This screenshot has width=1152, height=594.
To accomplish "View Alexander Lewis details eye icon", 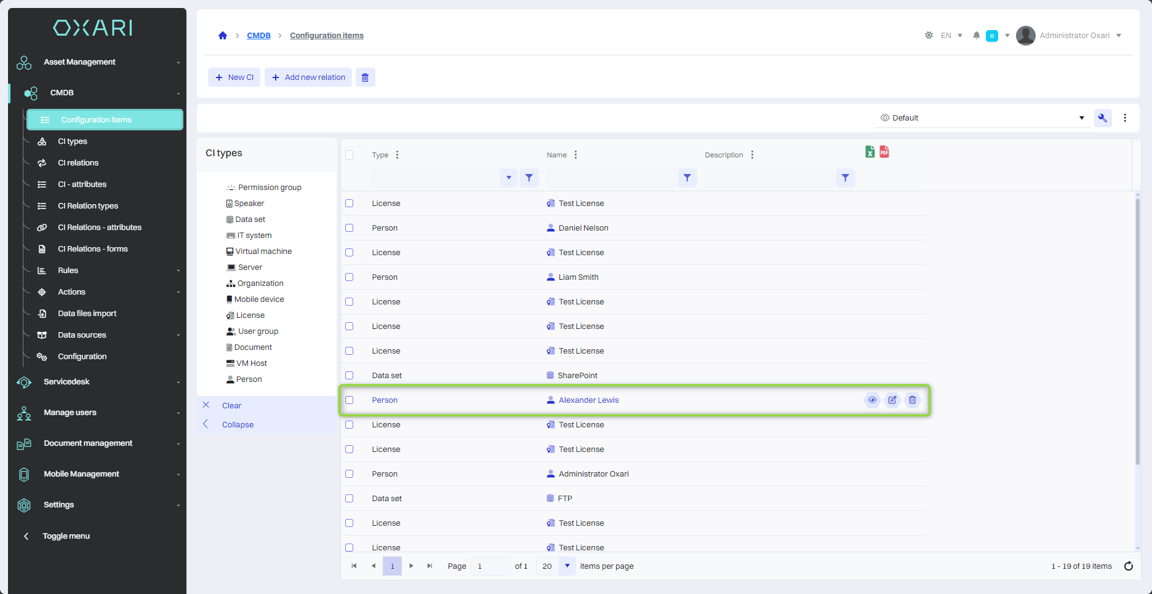I will tap(872, 400).
